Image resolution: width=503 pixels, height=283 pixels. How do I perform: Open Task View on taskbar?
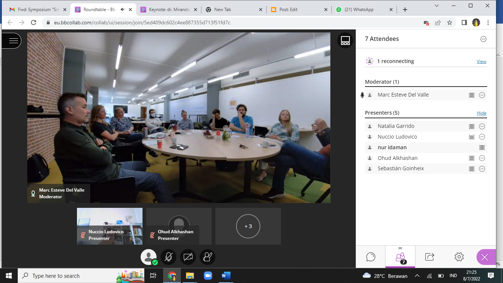[x=153, y=276]
